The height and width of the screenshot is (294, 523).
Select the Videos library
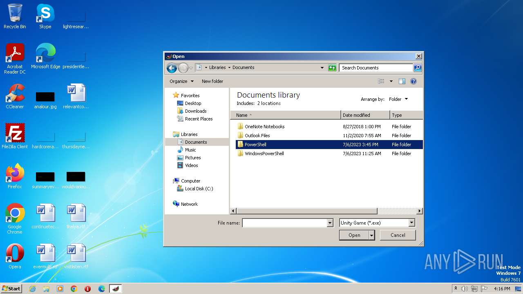click(191, 165)
